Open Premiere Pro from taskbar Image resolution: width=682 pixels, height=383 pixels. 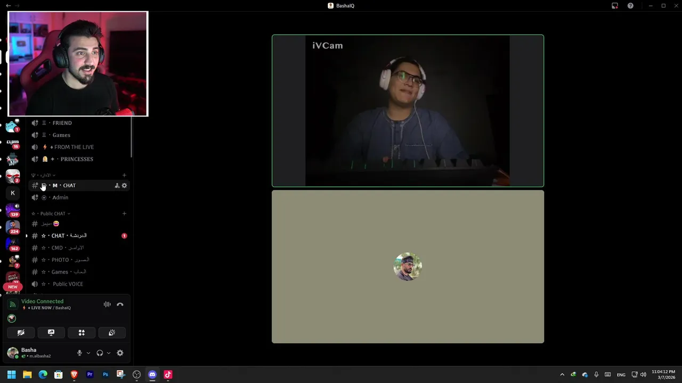[x=90, y=374]
